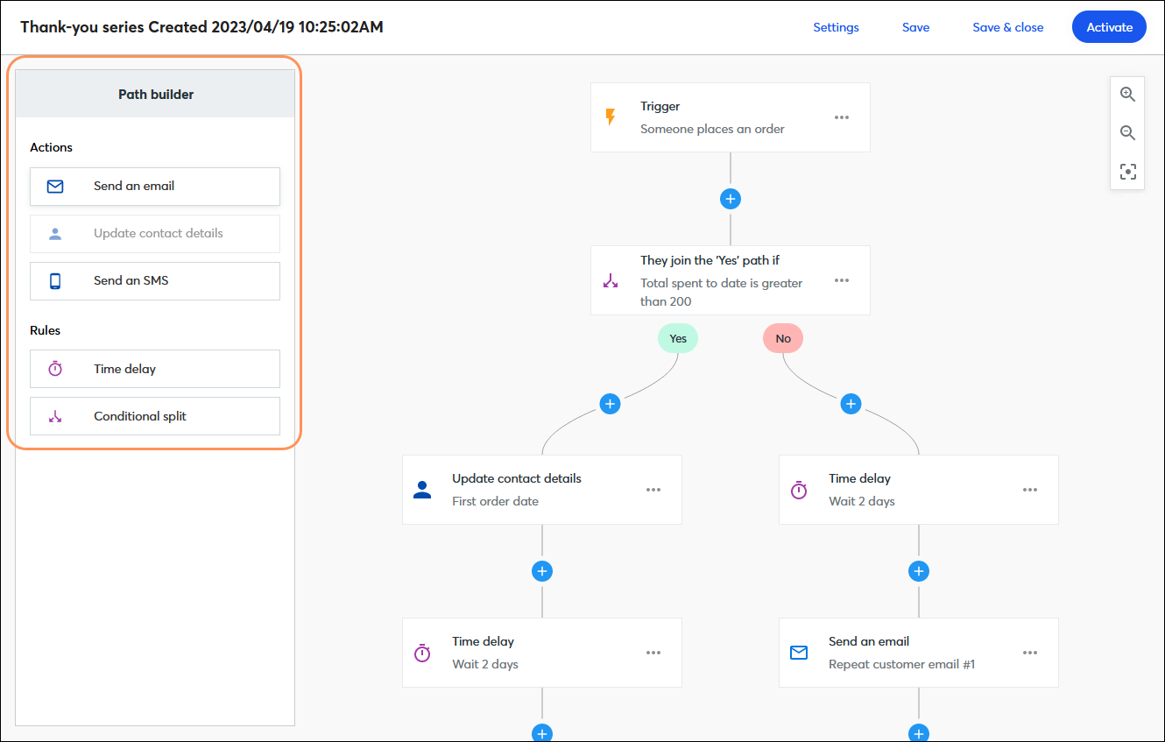Click the green Yes path label
Image resolution: width=1165 pixels, height=742 pixels.
678,338
